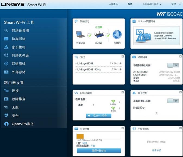Screen dimensions: 183x157
Task: Click the 连接 gears sidebar icon
Action: 6,91
